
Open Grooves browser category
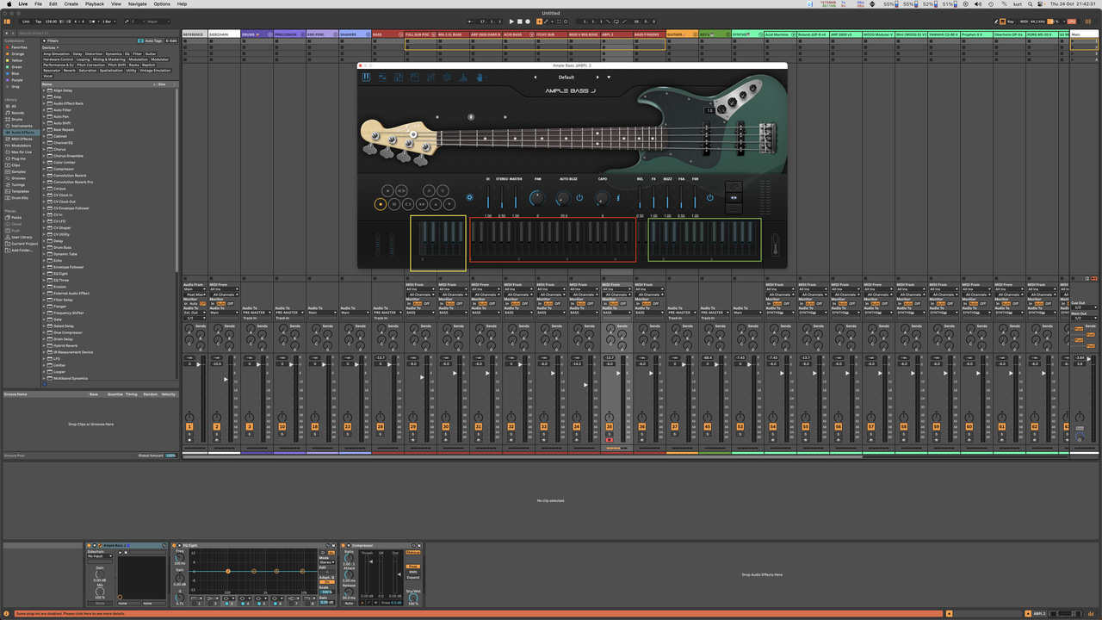pos(19,178)
